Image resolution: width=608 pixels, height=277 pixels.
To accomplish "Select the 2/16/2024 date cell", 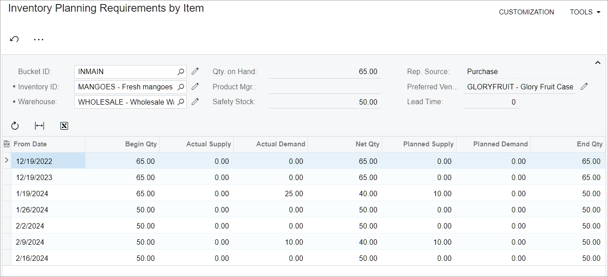I will (x=48, y=258).
